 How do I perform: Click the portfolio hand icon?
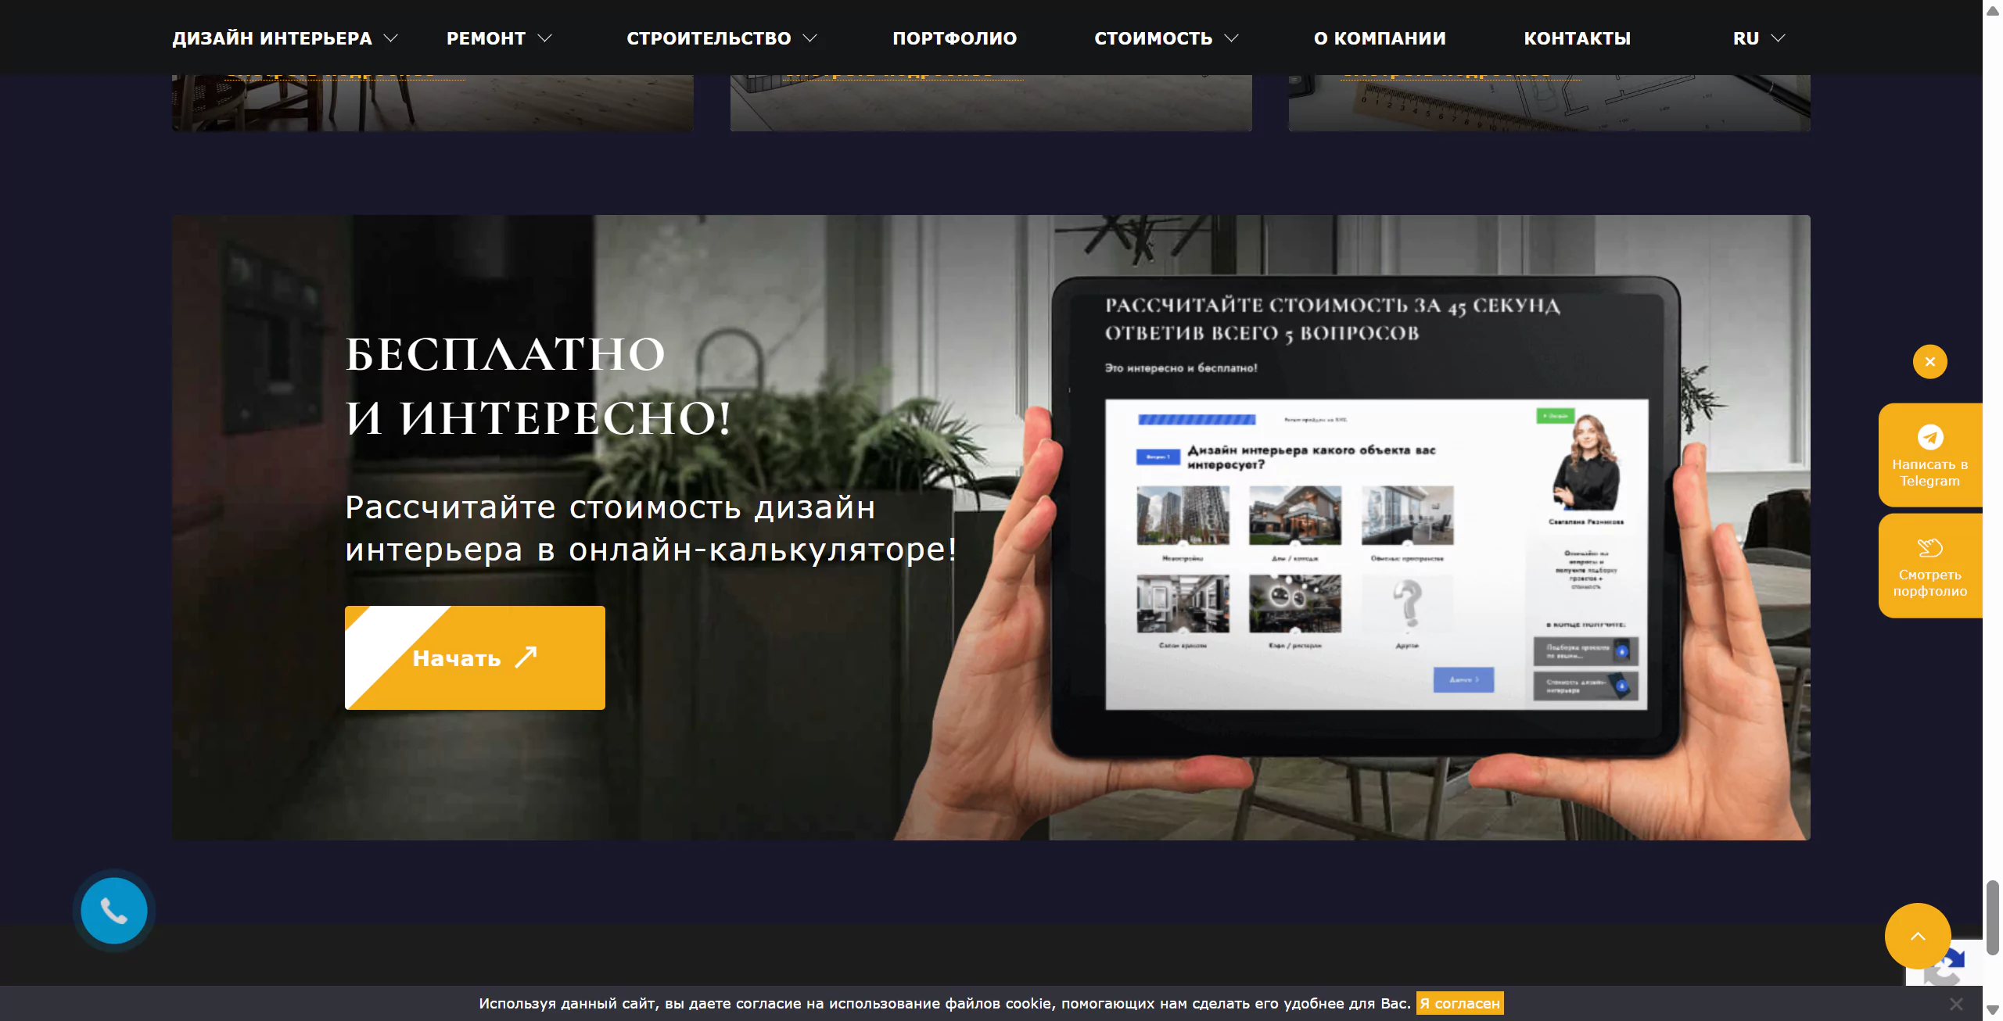pyautogui.click(x=1929, y=547)
